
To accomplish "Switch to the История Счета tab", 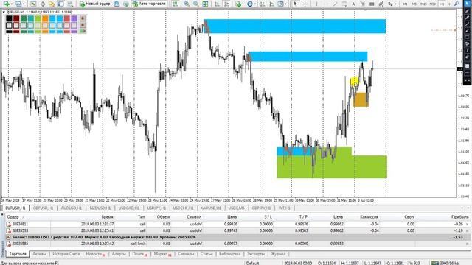I will pyautogui.click(x=66, y=254).
